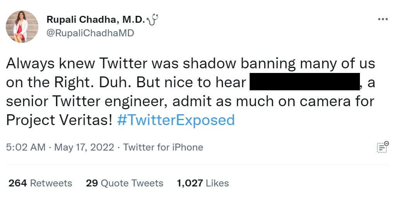Click the stethoscope emoji beside the name
399x198 pixels.
[155, 19]
